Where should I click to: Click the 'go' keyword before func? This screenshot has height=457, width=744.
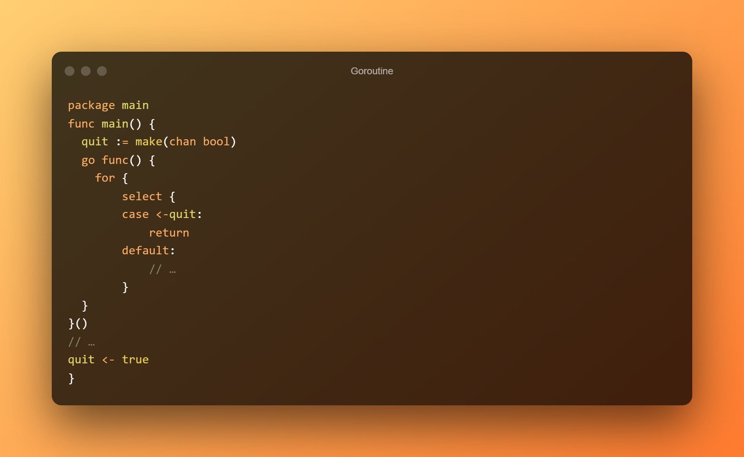tap(88, 160)
